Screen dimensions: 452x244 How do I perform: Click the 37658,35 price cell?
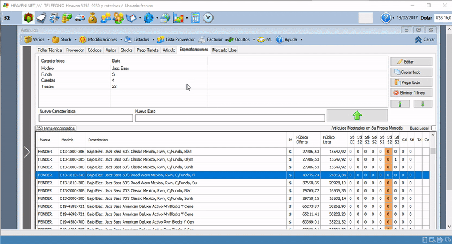[x=307, y=183]
